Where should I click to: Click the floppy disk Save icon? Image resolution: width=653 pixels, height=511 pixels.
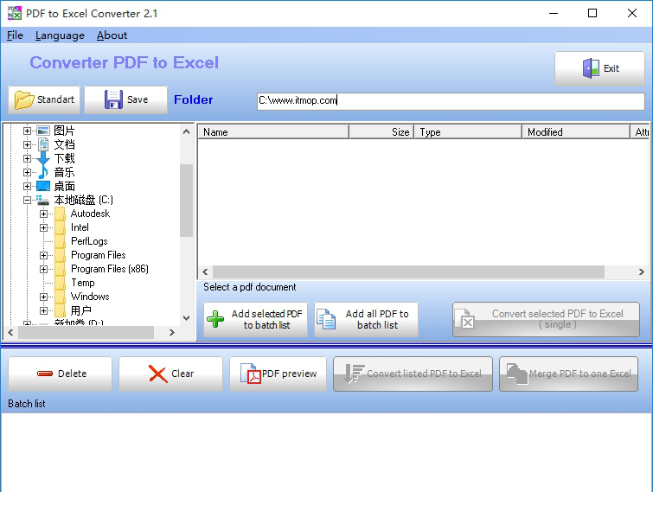click(x=113, y=99)
